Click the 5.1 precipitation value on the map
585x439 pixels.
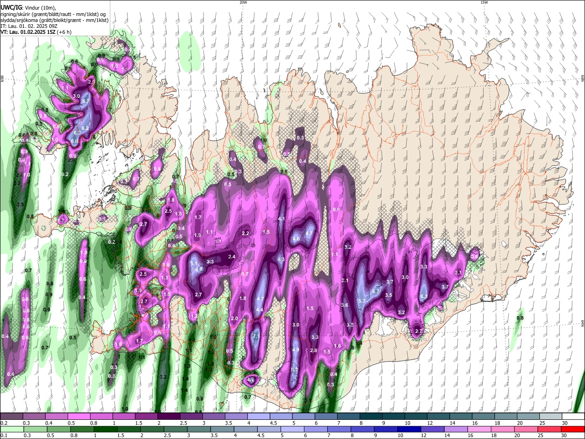[194, 263]
